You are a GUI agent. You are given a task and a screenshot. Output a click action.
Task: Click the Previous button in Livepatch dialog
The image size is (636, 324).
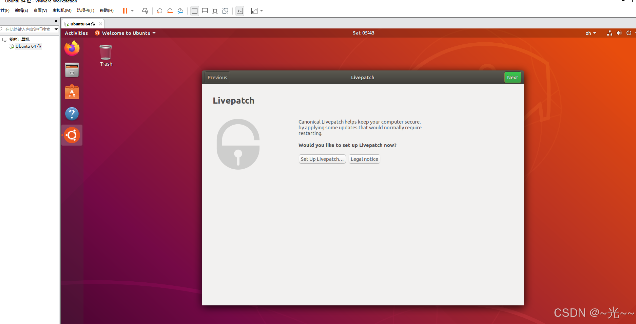(x=217, y=78)
